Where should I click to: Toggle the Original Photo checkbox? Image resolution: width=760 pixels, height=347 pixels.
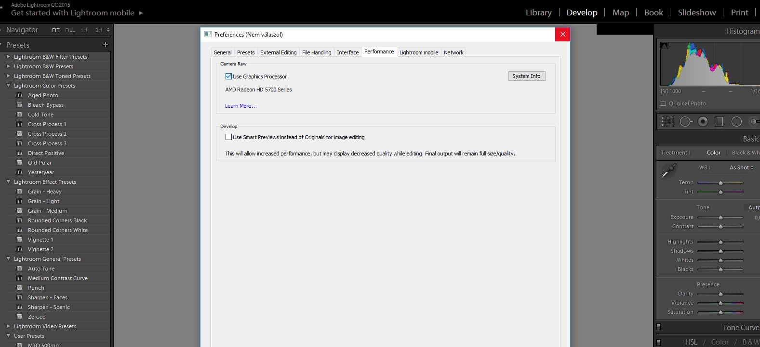[663, 103]
